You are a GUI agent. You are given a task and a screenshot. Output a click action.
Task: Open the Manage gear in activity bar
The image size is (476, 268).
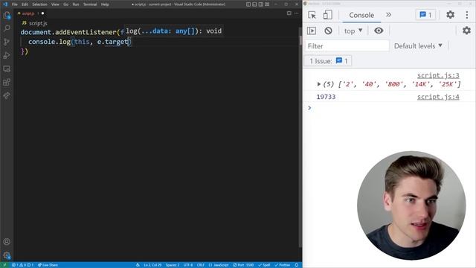point(7,255)
